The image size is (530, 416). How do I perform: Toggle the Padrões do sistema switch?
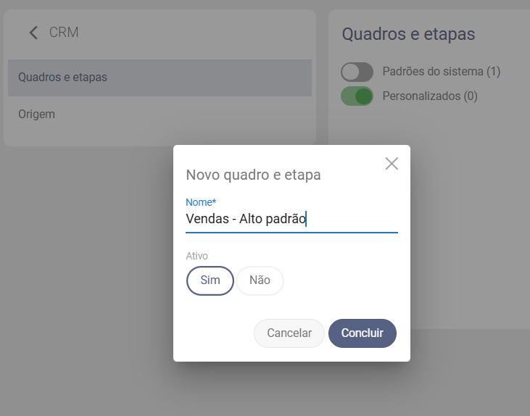pos(357,72)
